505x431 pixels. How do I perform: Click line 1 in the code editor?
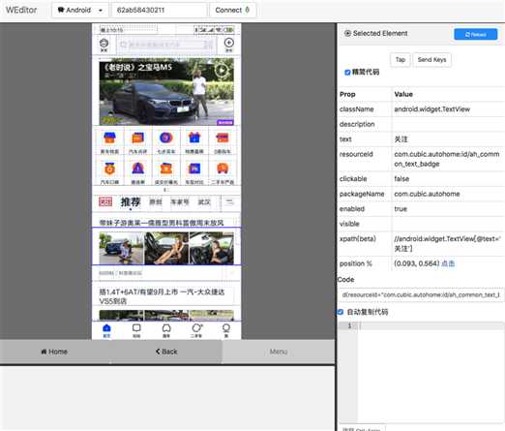[x=431, y=326]
